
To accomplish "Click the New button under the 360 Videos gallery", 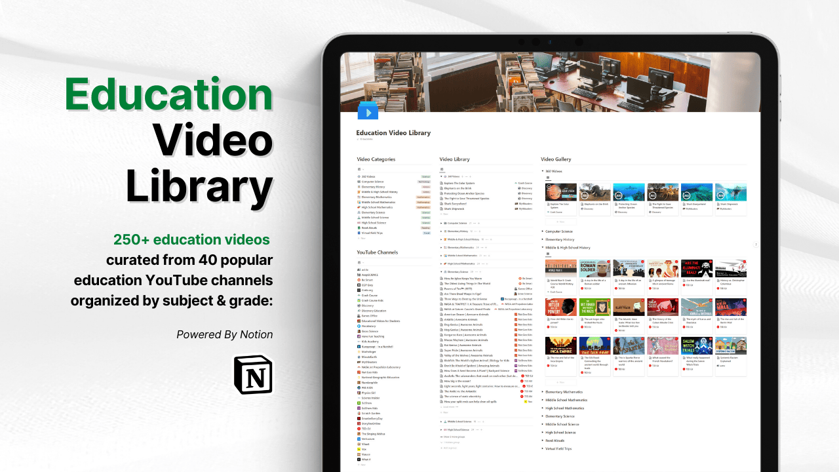I will coord(561,222).
